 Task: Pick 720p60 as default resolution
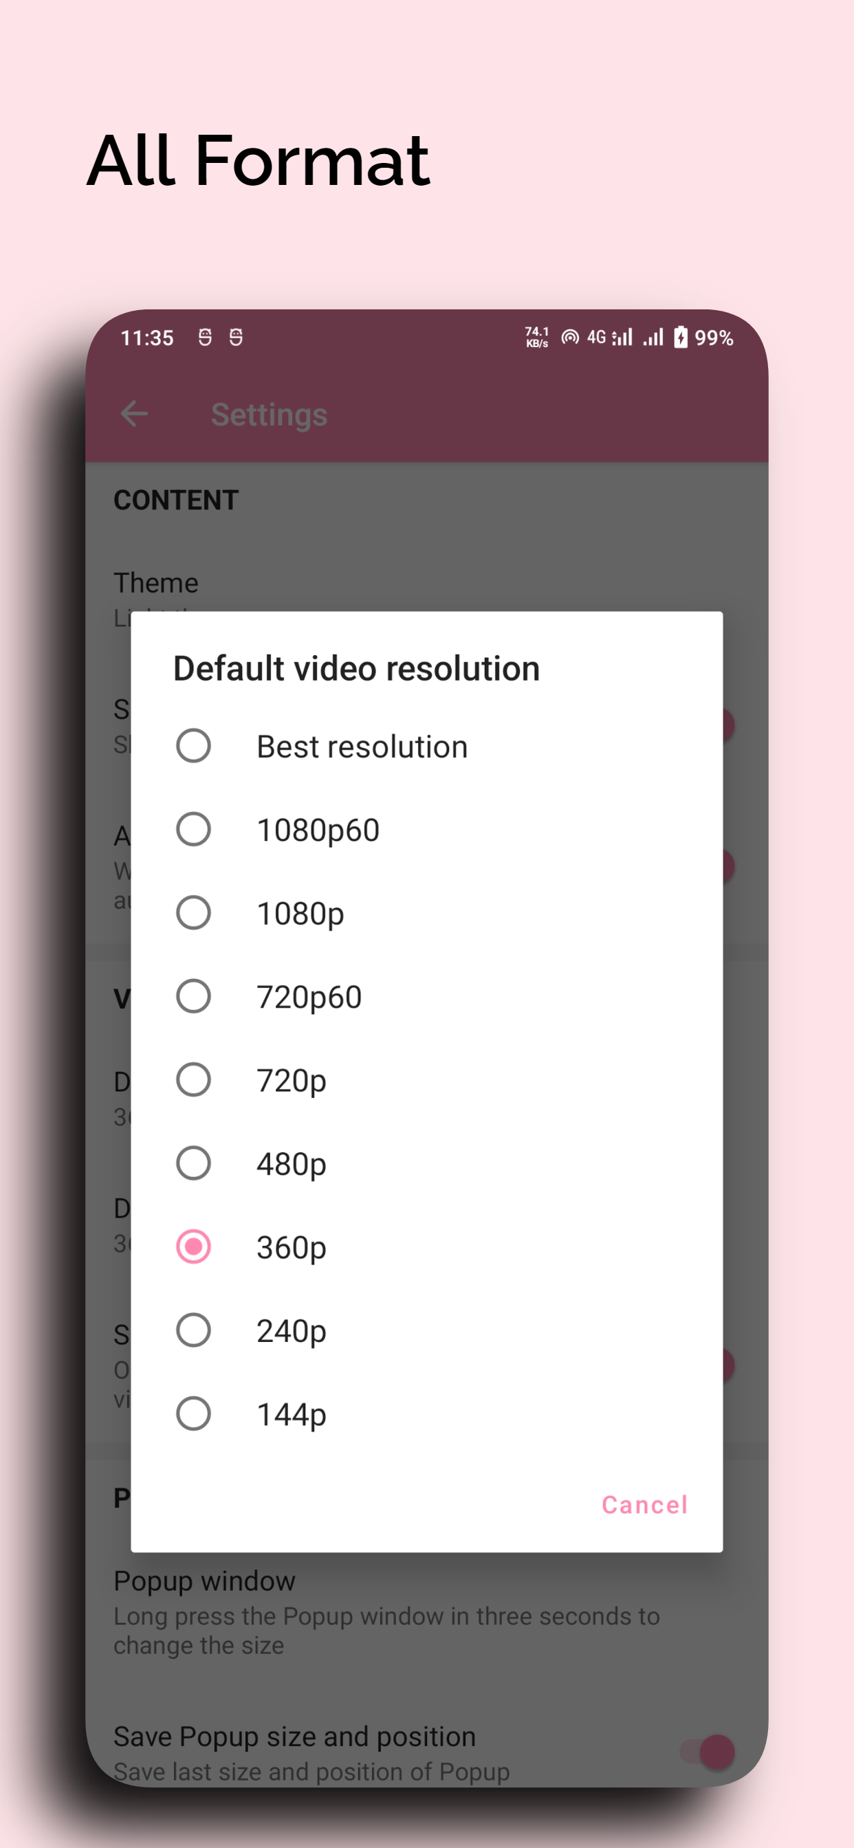[194, 996]
